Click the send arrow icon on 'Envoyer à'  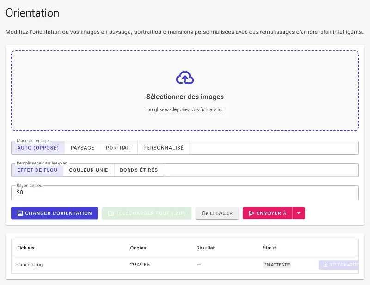pyautogui.click(x=252, y=213)
